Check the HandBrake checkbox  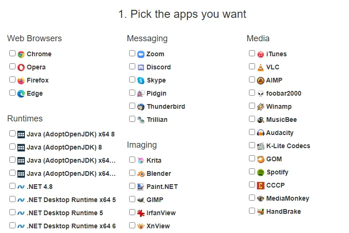click(x=252, y=211)
